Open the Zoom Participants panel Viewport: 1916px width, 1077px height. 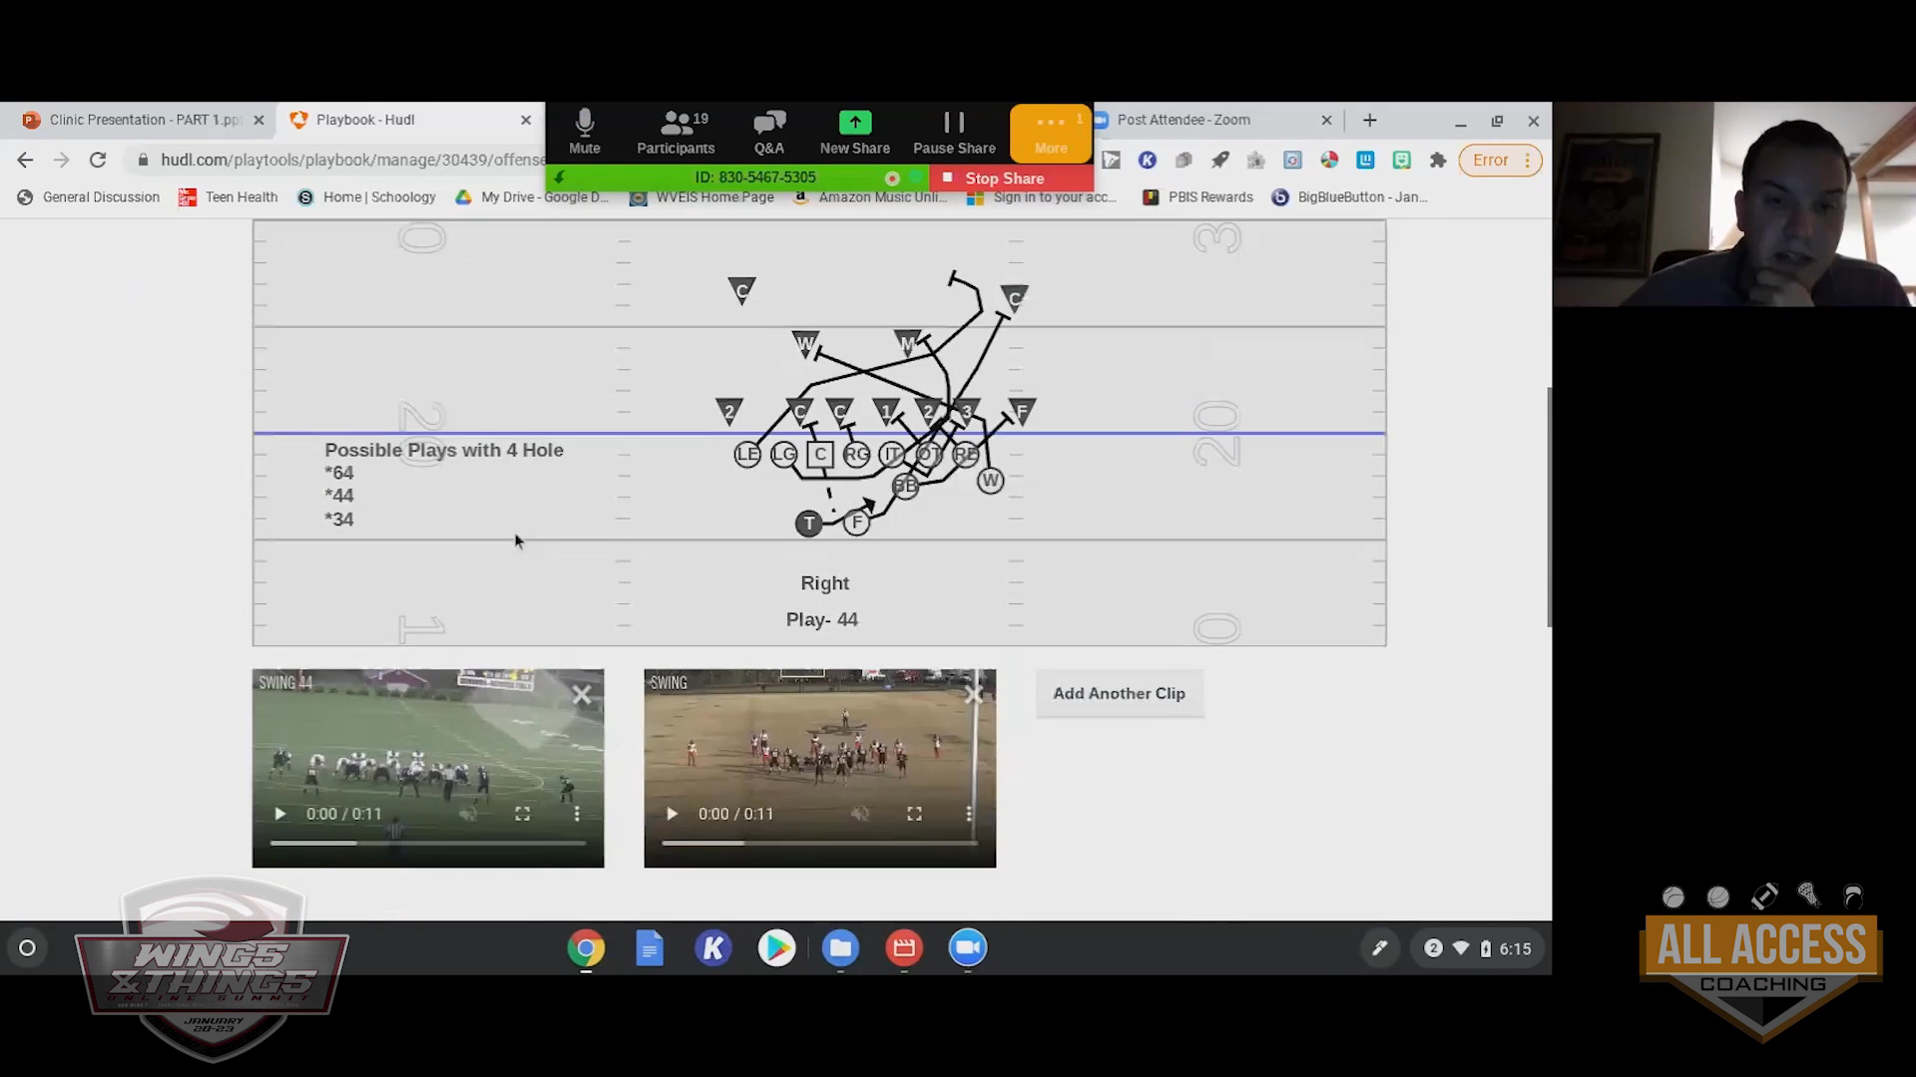click(x=676, y=133)
